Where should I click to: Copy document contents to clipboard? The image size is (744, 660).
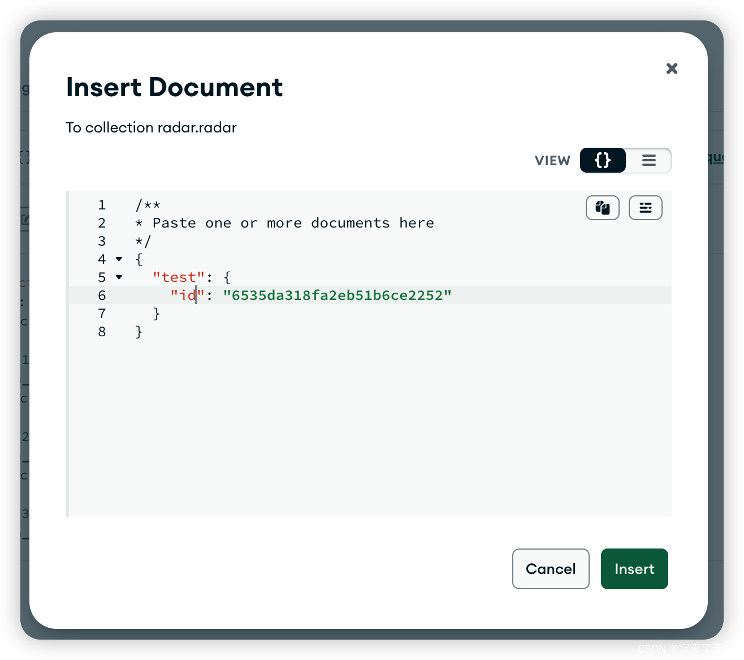click(603, 208)
